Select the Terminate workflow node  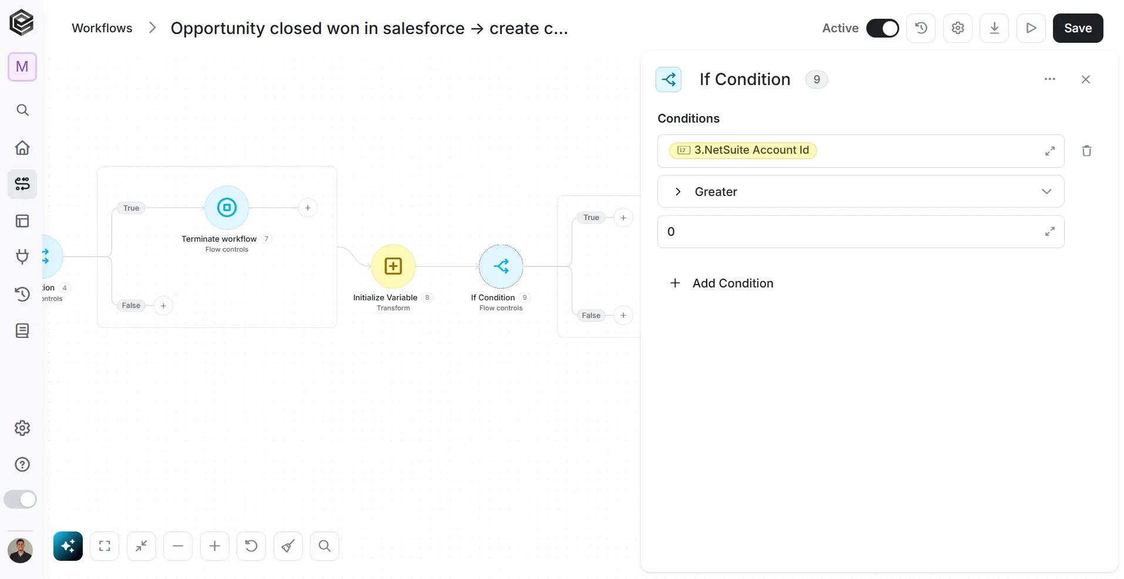click(227, 208)
